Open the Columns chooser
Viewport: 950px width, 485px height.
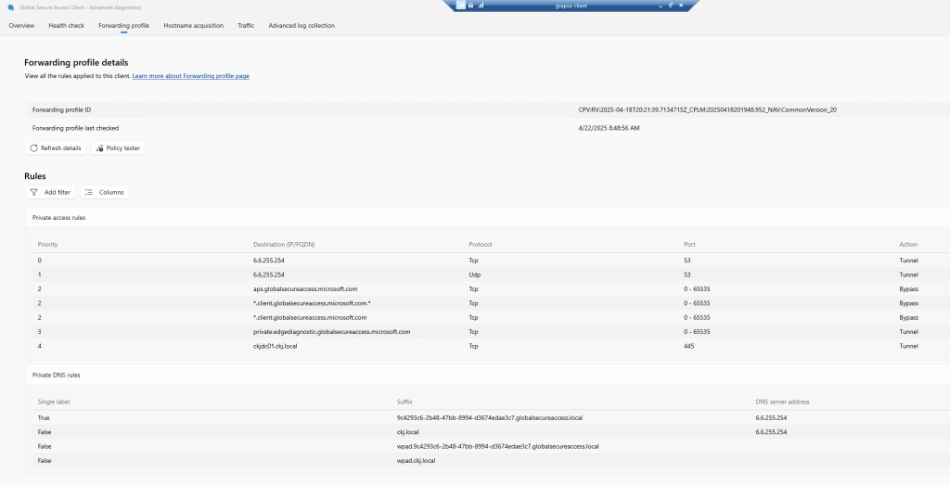click(x=104, y=192)
